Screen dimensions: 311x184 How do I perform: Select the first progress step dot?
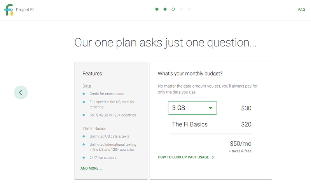[x=157, y=9]
